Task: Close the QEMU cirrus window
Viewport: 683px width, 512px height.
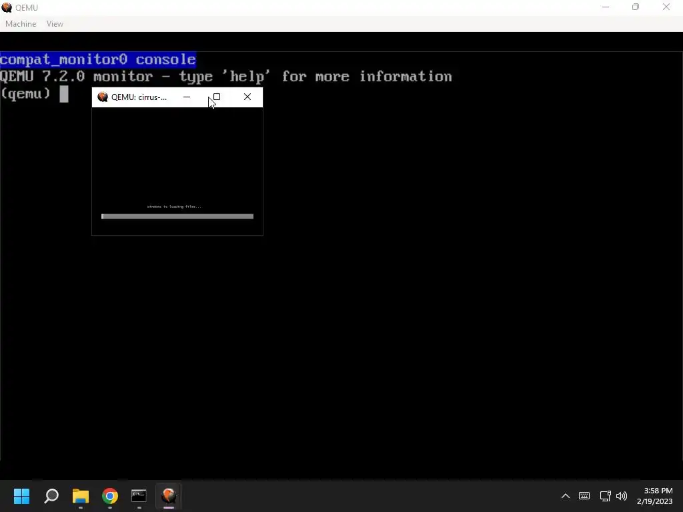Action: click(x=247, y=97)
